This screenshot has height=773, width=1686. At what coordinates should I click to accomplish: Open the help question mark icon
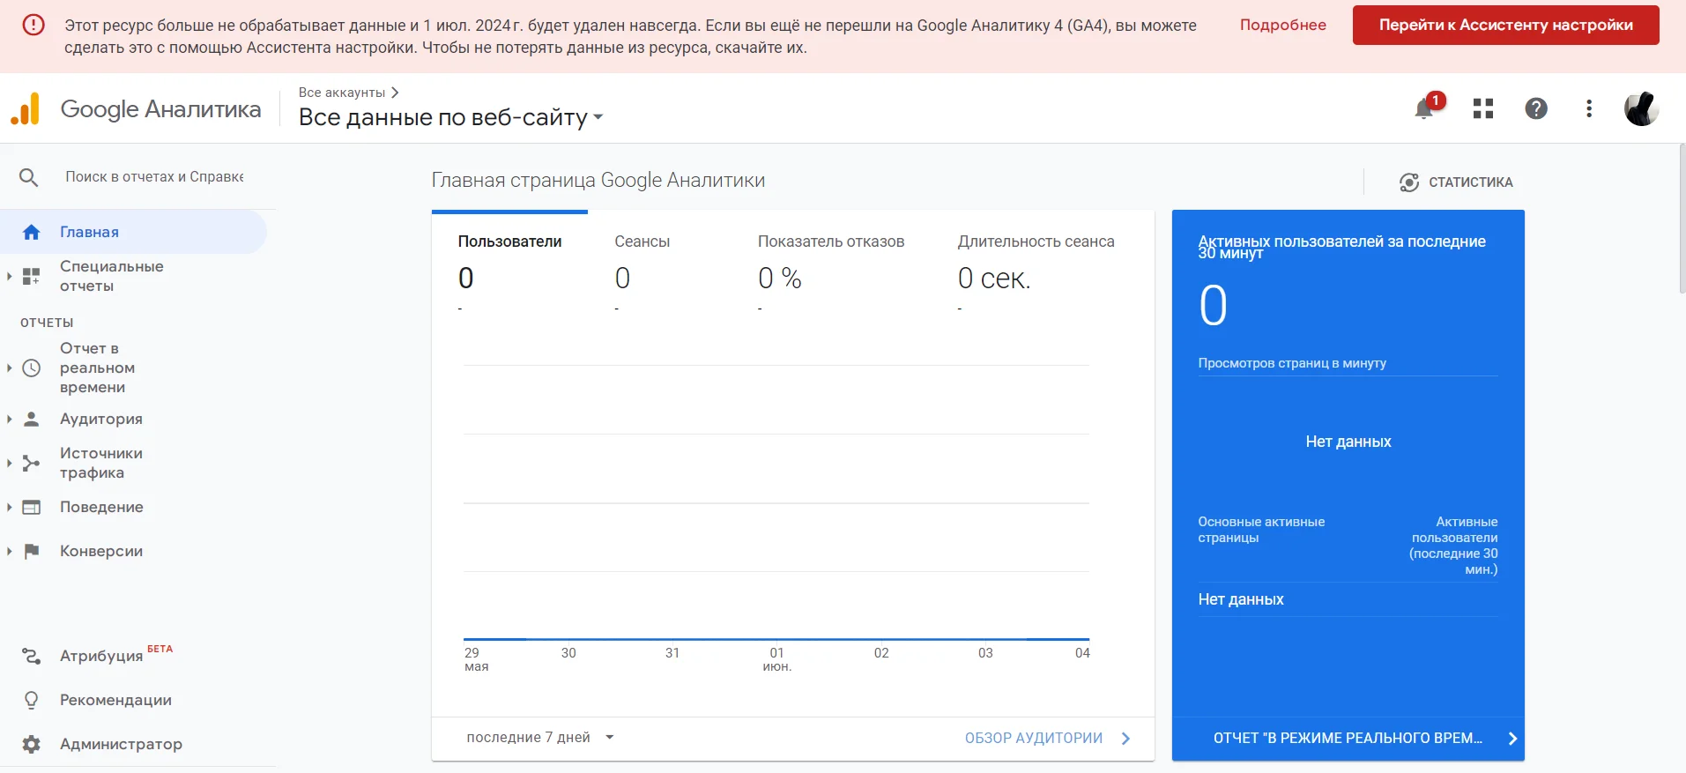coord(1536,108)
